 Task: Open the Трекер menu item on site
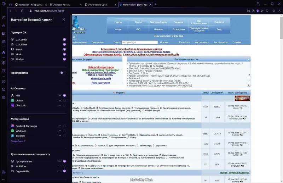click(138, 22)
